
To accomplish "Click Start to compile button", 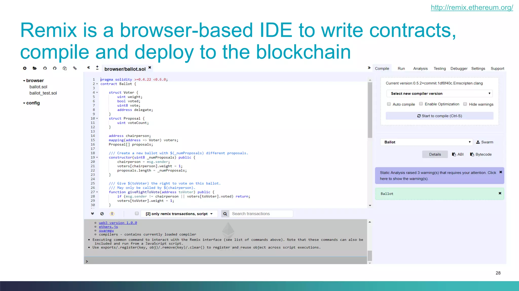I will pyautogui.click(x=439, y=116).
